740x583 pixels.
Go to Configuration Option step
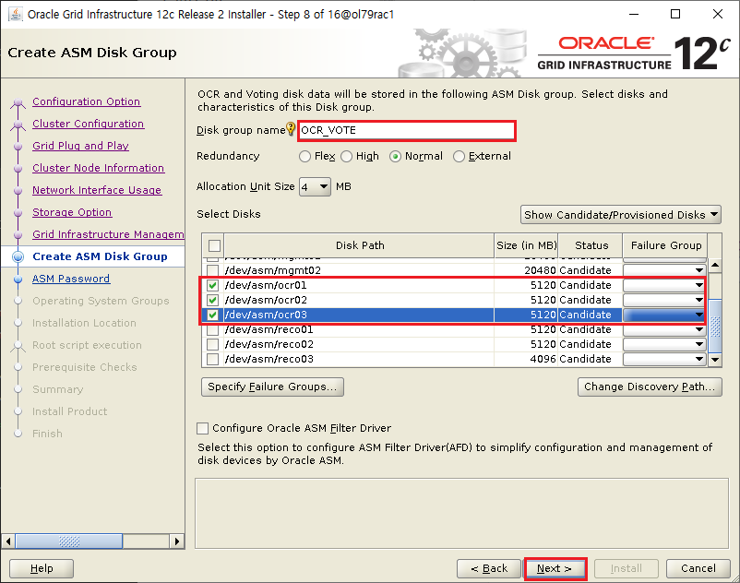tap(87, 101)
